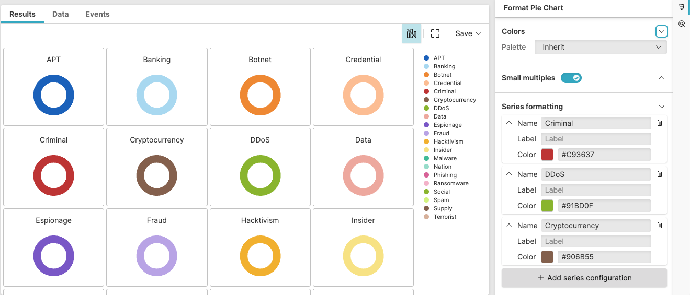Toggle the Colors section chevron
Screen dimensions: 690x295
(662, 31)
